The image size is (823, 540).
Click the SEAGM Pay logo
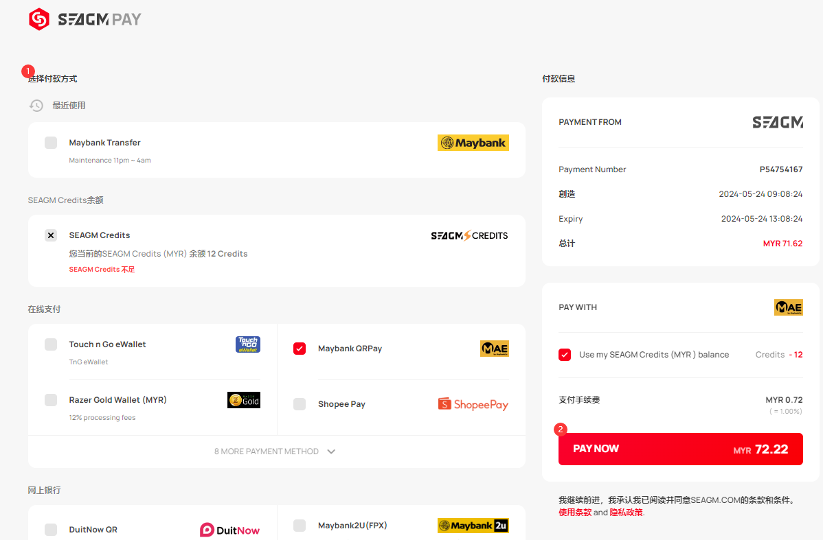(85, 19)
